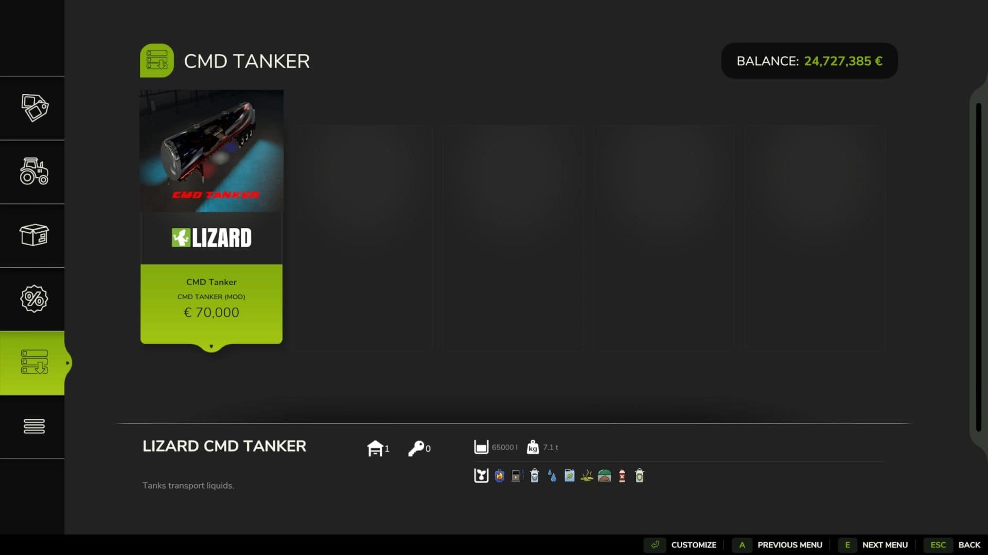988x555 pixels.
Task: Expand the arrow below the CMD Tanker card
Action: [211, 347]
